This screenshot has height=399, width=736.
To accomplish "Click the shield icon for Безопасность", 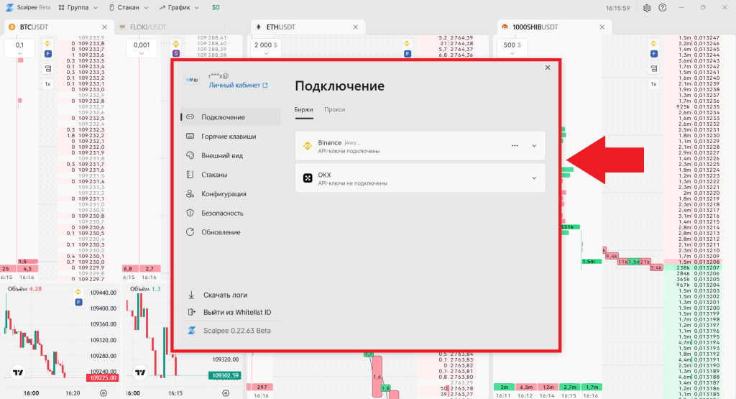I will (190, 213).
